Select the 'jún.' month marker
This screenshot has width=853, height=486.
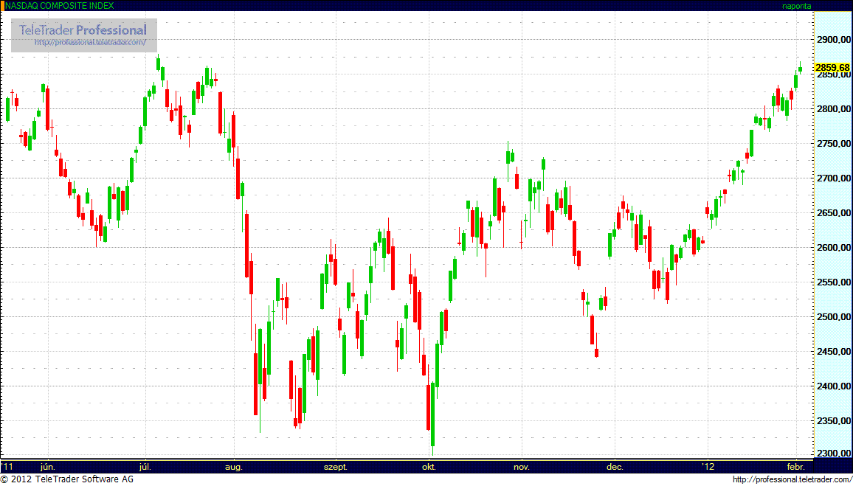click(x=48, y=467)
